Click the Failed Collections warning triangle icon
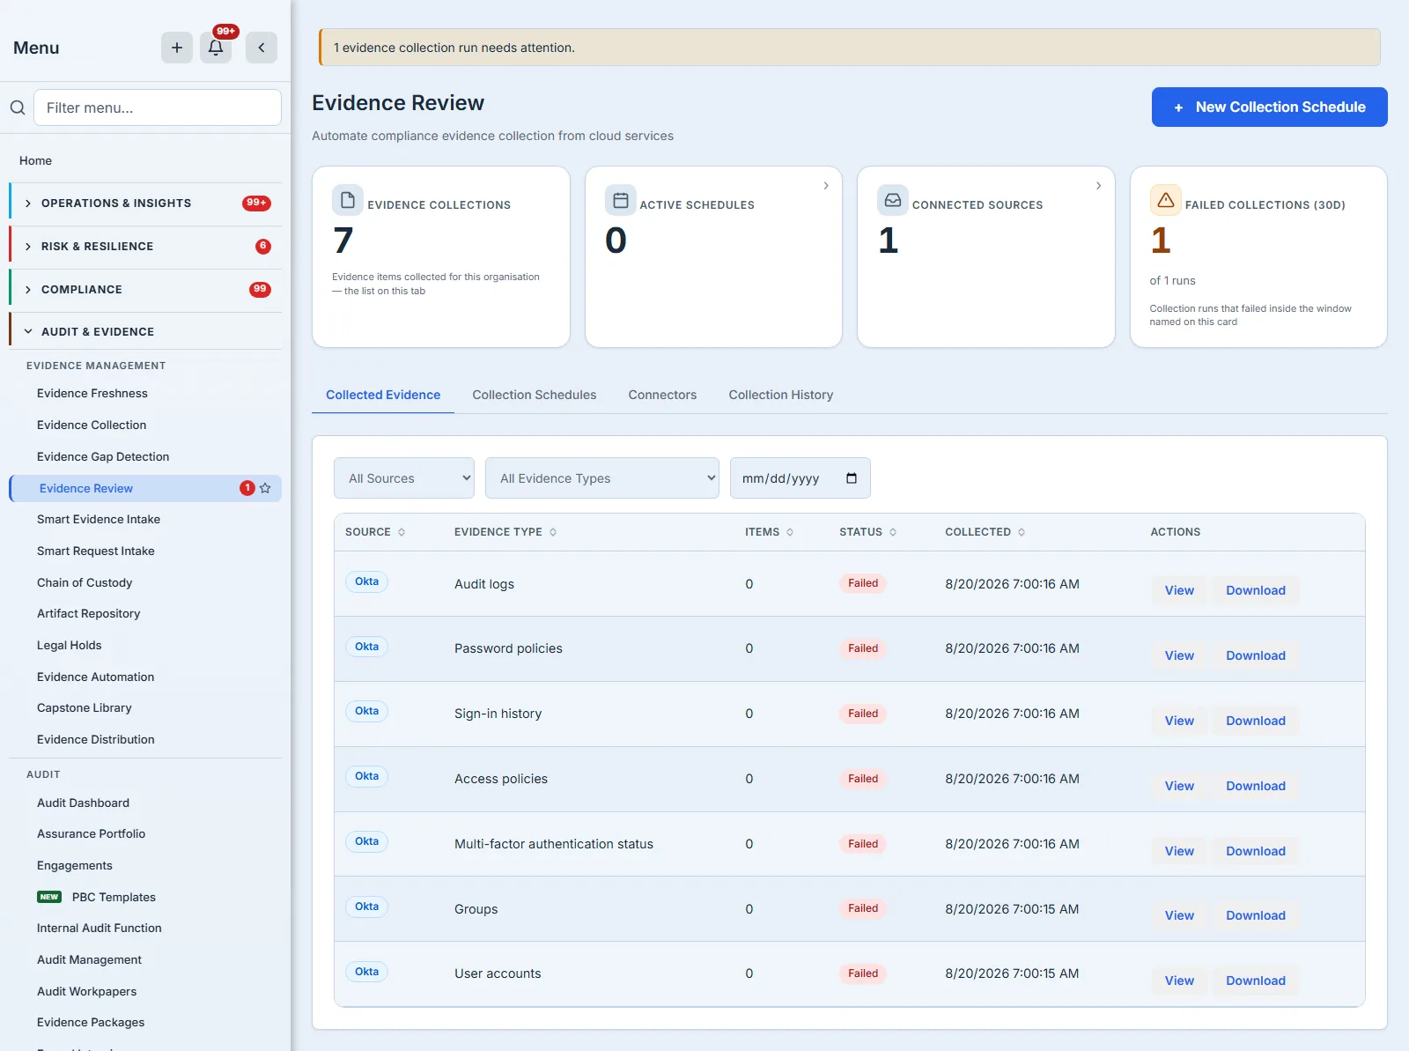This screenshot has height=1051, width=1409. click(x=1165, y=200)
